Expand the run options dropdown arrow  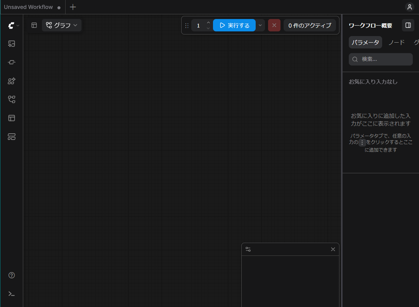(260, 25)
